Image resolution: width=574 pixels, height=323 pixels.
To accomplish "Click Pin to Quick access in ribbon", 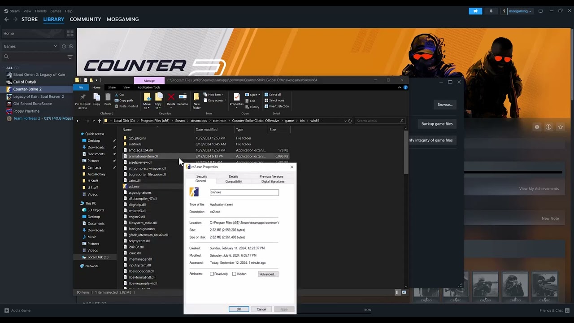I will (83, 101).
